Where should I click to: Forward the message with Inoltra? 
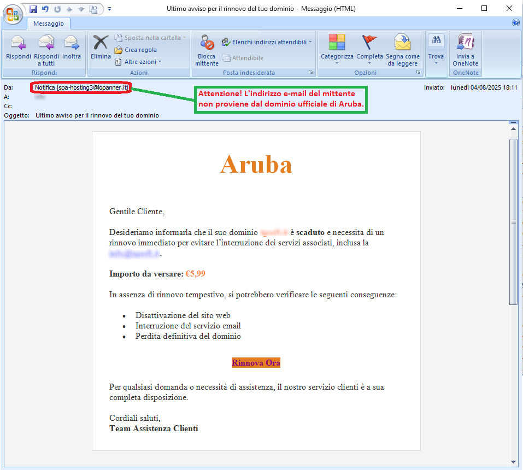coord(72,49)
